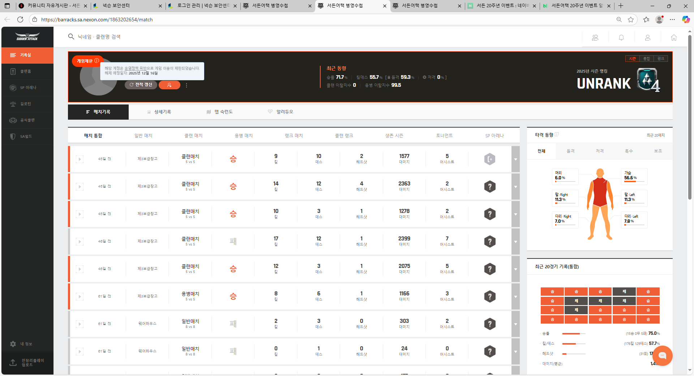Click the 전적 갱신 refresh button

point(141,85)
